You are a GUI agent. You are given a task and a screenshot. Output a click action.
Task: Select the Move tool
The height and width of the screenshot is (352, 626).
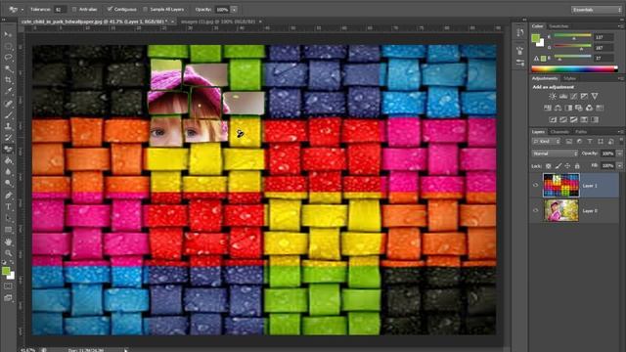8,35
